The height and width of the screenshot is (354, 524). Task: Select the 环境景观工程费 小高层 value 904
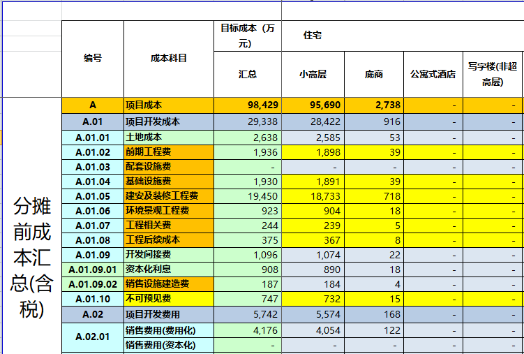pyautogui.click(x=313, y=210)
